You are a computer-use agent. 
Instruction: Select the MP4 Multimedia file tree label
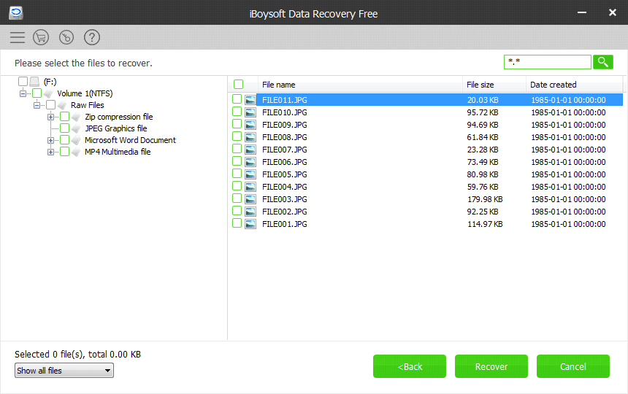point(118,152)
